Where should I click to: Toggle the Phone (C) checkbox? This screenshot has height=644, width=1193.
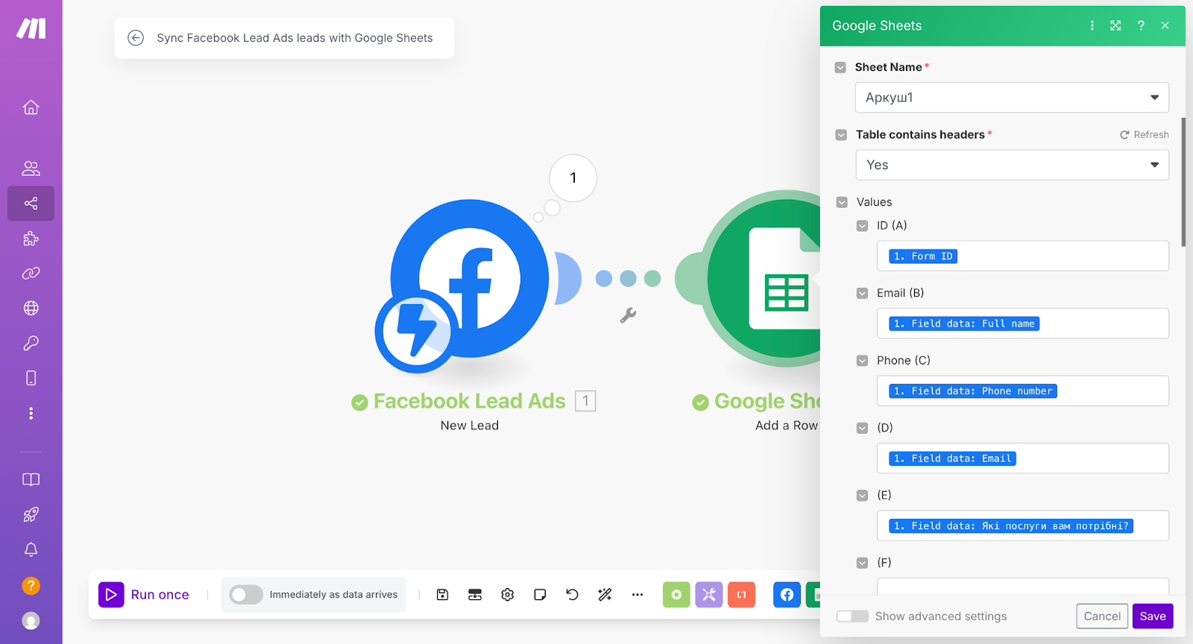(862, 361)
